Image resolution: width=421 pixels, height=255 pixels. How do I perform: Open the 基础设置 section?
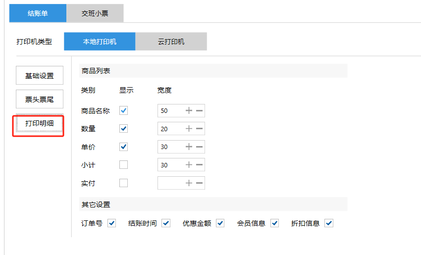click(40, 76)
